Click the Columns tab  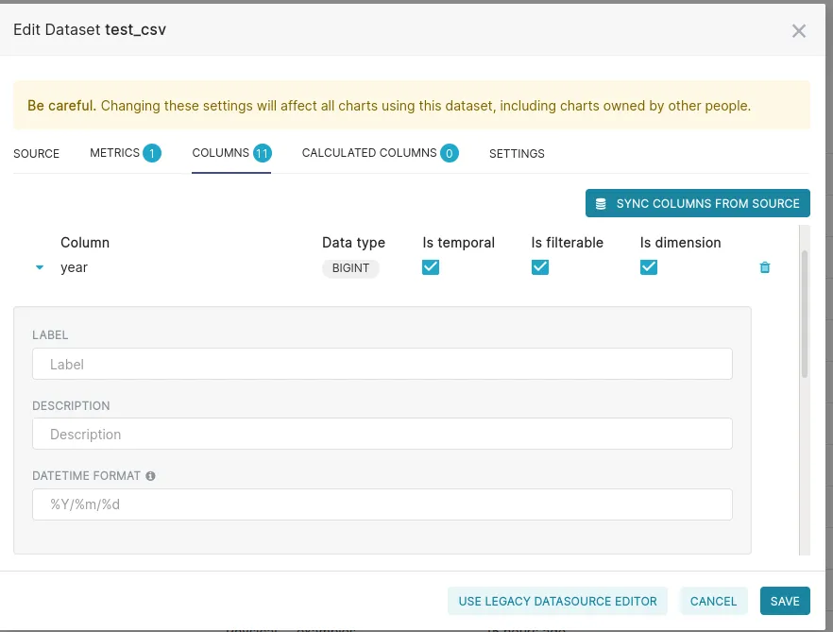point(221,153)
